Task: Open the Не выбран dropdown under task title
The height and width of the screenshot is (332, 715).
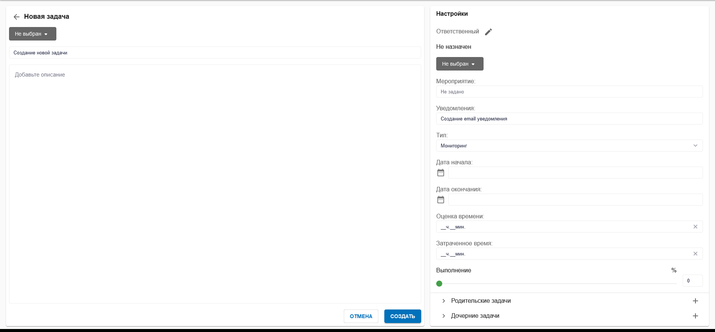Action: pos(33,34)
